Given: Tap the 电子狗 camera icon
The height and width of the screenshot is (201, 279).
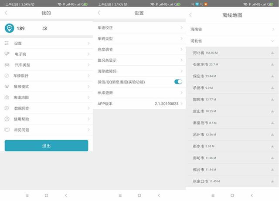Looking at the screenshot, I should pyautogui.click(x=7, y=54).
